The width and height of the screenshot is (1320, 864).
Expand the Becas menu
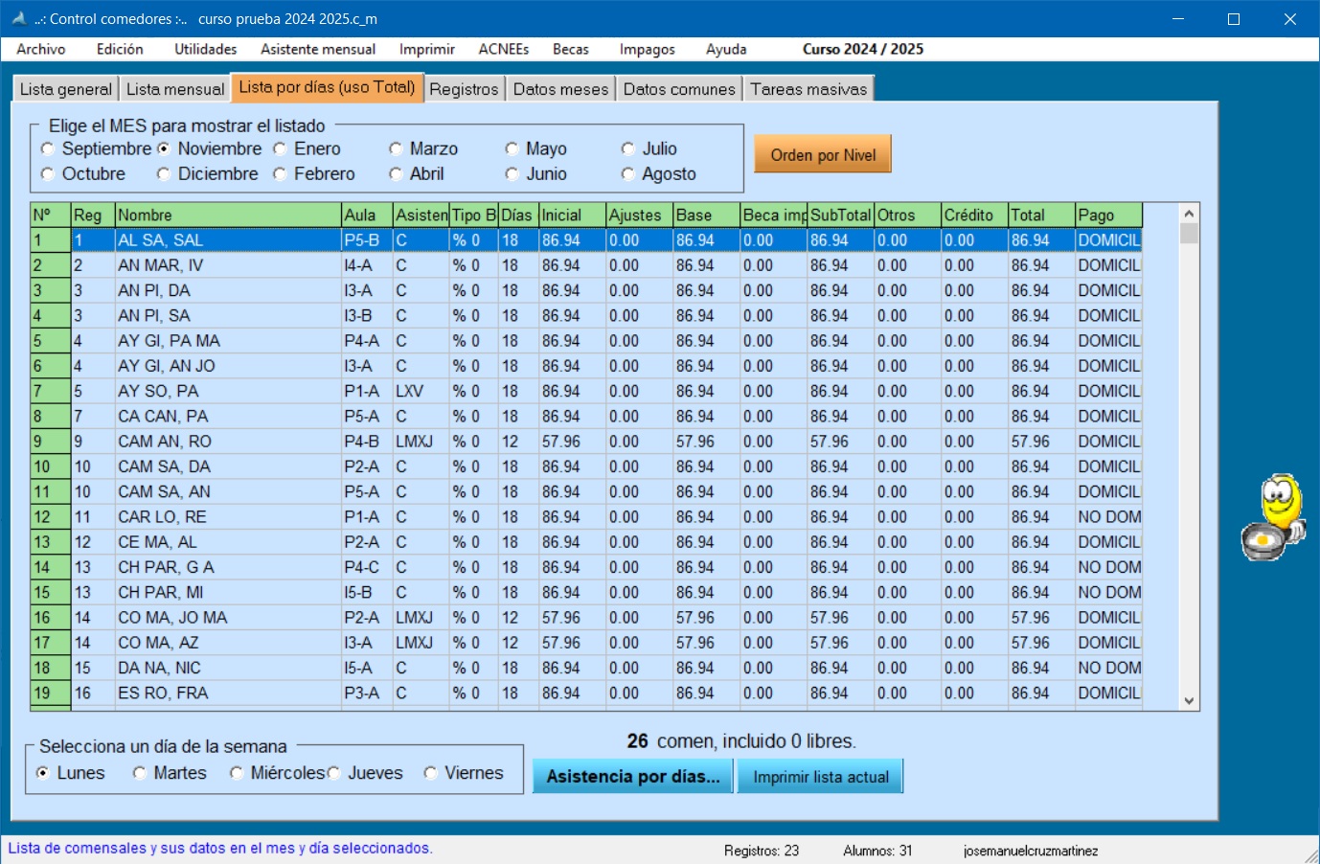[x=570, y=49]
